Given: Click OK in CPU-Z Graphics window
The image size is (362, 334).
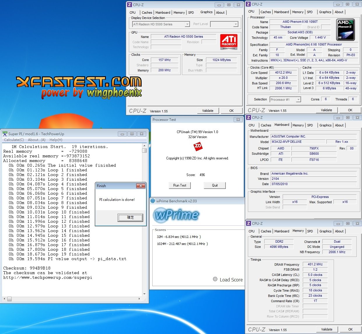Looking at the screenshot, I should (231, 111).
